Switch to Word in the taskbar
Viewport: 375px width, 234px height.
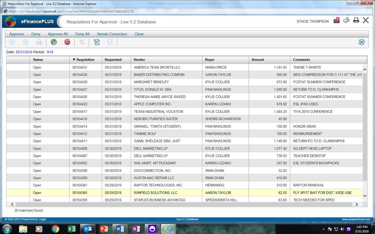(120, 229)
